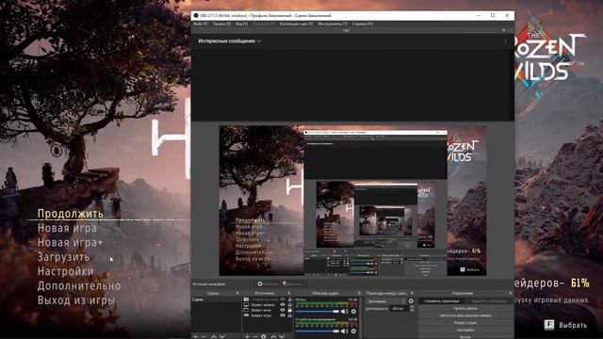Screen dimensions: 603x339
Task: Toggle visibility of Захват окна source
Action: click(283, 310)
